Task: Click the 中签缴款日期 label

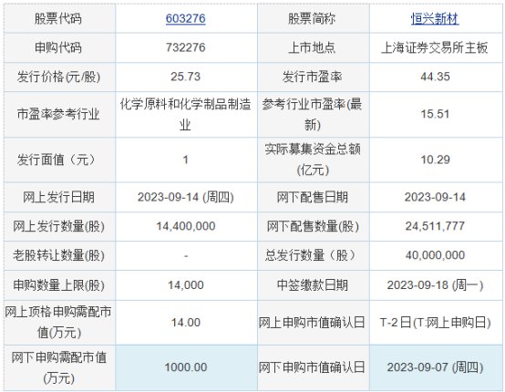Action: point(312,285)
